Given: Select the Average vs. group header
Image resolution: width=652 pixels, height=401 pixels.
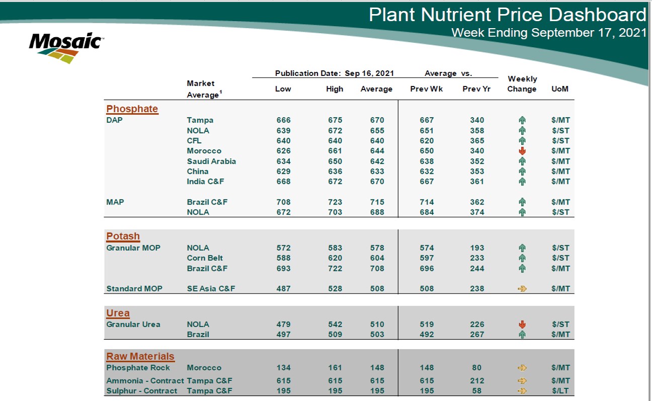Looking at the screenshot, I should pyautogui.click(x=448, y=73).
